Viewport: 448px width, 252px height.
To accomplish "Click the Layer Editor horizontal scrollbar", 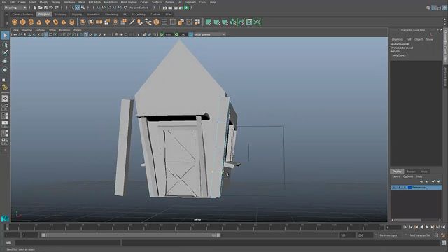I will [x=407, y=220].
